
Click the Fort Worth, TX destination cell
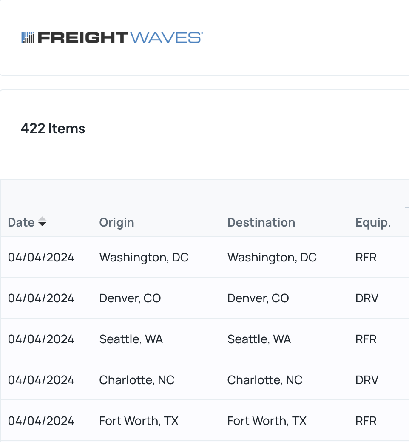click(267, 421)
